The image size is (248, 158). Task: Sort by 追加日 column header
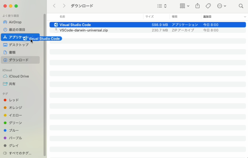click(207, 16)
